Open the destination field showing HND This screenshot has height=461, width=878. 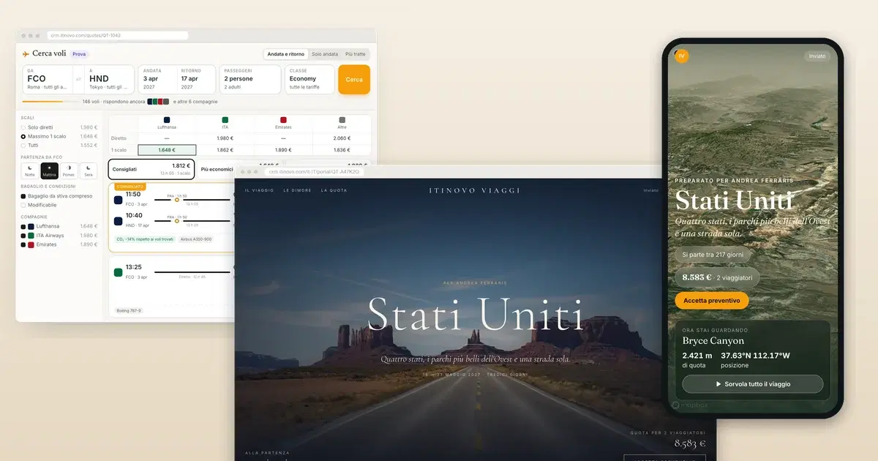tap(110, 79)
